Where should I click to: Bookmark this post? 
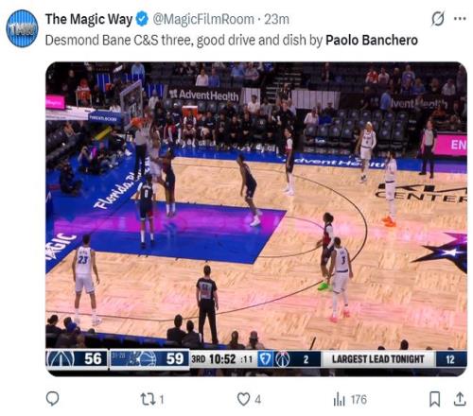(435, 399)
